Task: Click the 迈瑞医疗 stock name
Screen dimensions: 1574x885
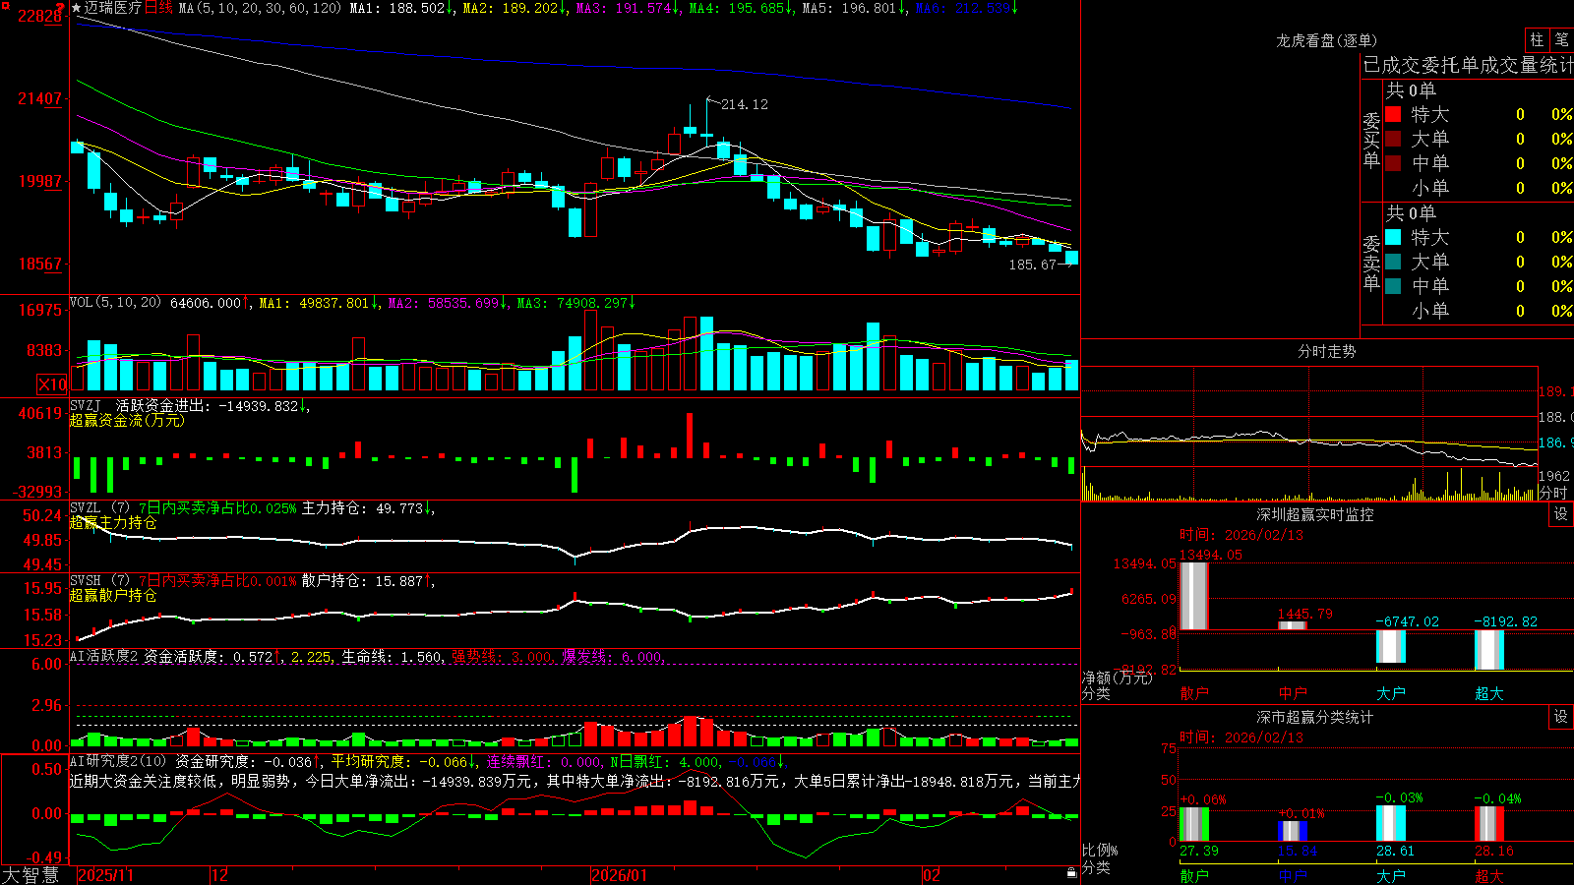Action: pyautogui.click(x=113, y=8)
